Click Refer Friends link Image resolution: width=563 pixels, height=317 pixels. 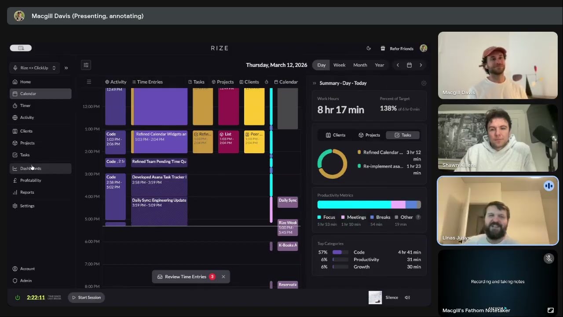point(397,48)
